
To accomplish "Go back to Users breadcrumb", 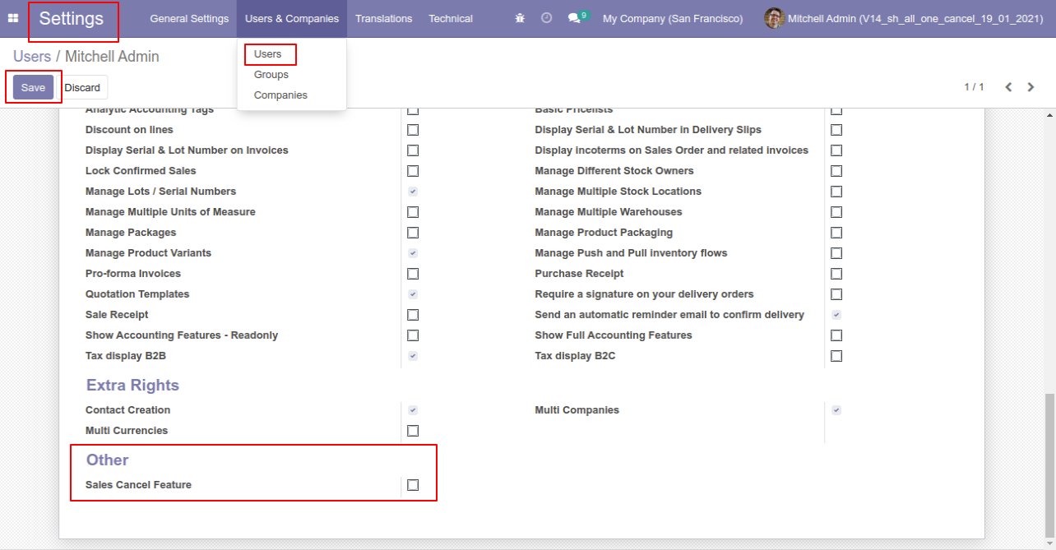I will (x=32, y=57).
